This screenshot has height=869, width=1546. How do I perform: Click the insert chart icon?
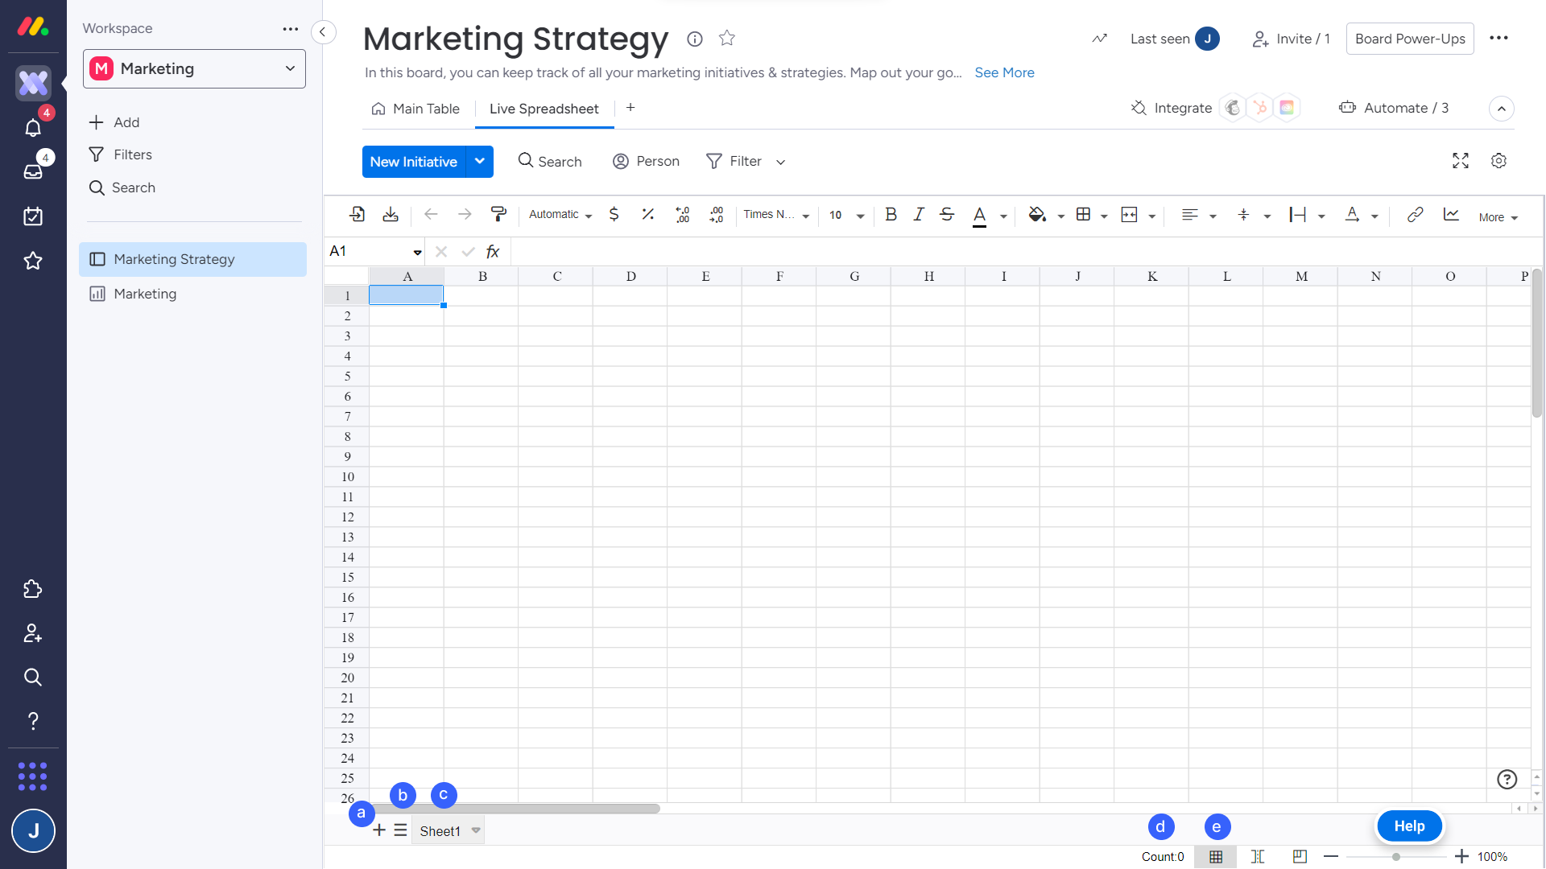1451,214
